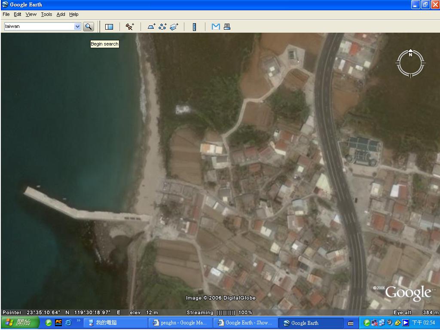
Task: Expand the search history dropdown arrow
Action: [x=77, y=27]
